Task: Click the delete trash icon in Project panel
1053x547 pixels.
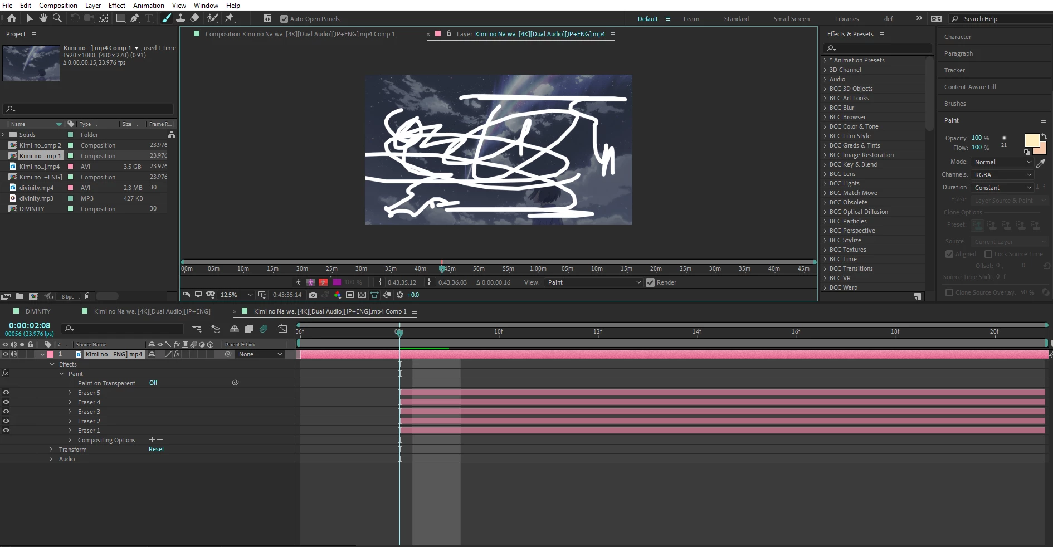Action: pyautogui.click(x=87, y=296)
